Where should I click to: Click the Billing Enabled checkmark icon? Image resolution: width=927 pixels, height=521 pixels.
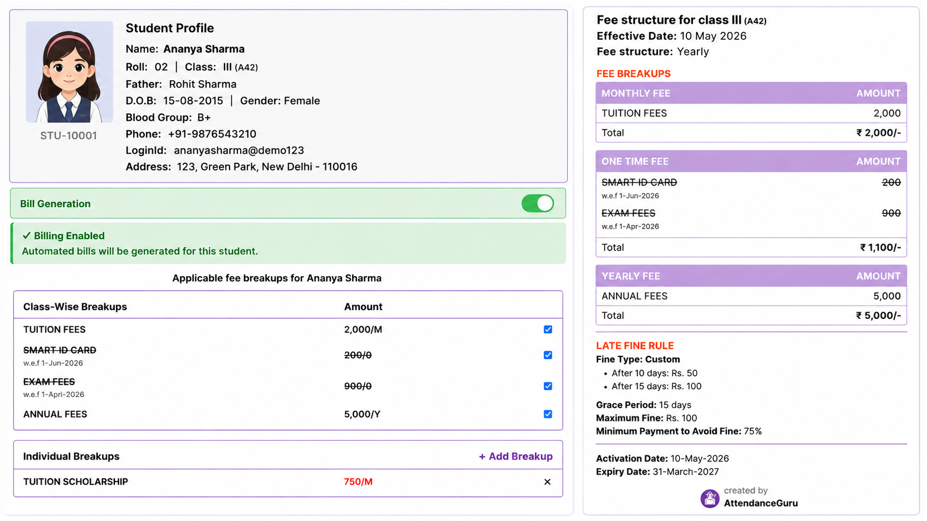click(x=26, y=235)
